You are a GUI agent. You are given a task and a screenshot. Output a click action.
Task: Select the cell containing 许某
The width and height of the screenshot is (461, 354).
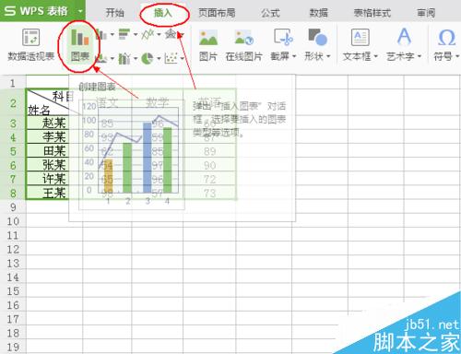click(x=54, y=179)
